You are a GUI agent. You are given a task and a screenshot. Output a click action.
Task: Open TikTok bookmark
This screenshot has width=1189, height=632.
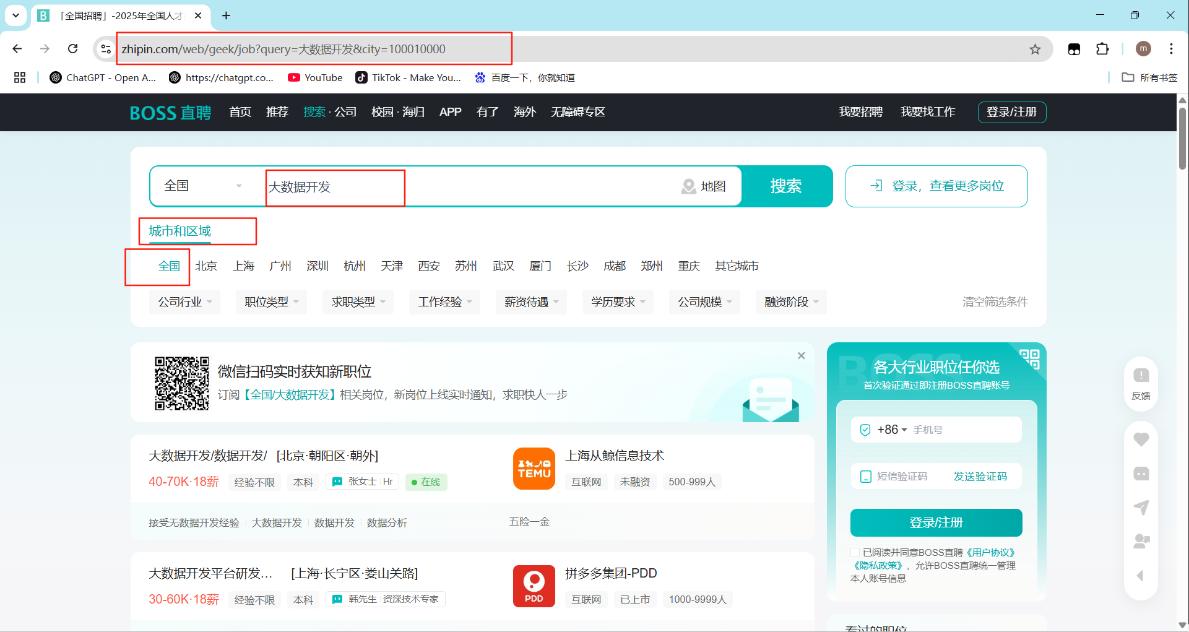[x=409, y=77]
